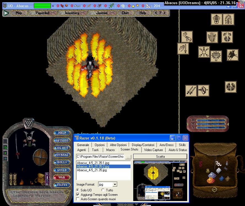Click the Scatta screenshot button

coord(160,157)
